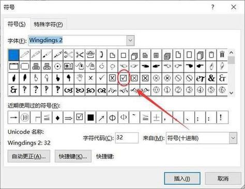
Task: Select the telephone symbol in the grid
Action: click(90, 55)
